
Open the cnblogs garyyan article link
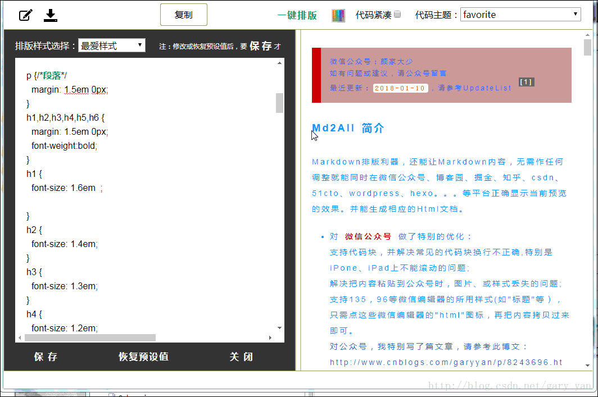446,362
